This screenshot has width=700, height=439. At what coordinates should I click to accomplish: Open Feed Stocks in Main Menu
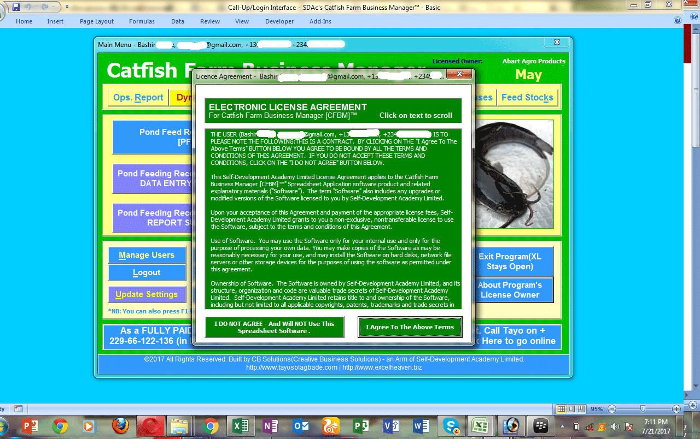point(527,98)
